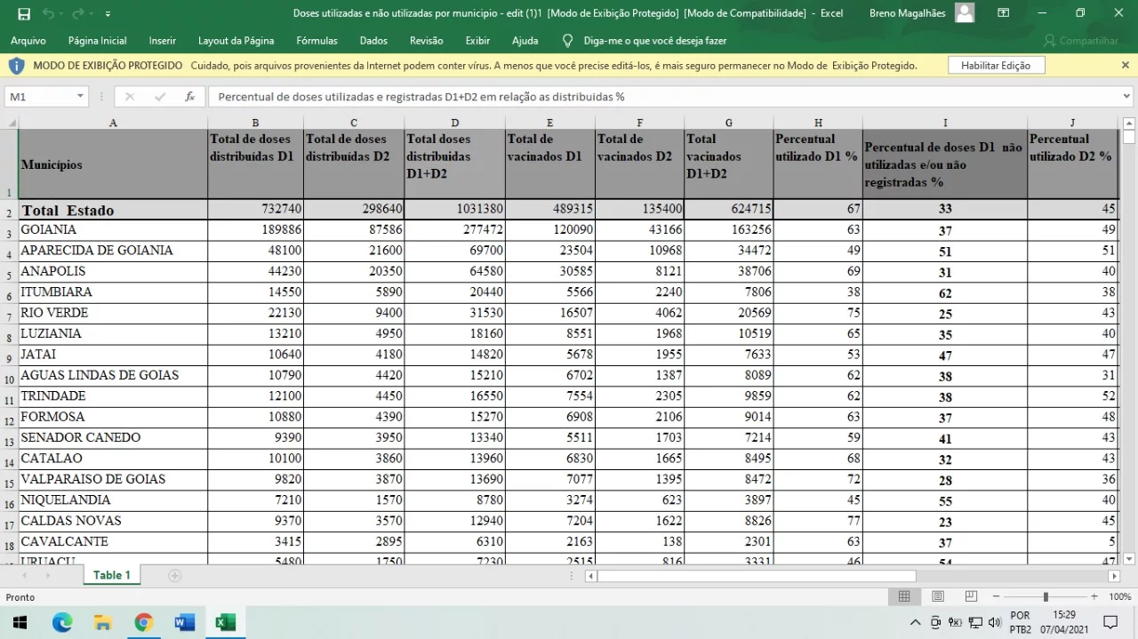The image size is (1138, 639).
Task: Select Page Break Preview view icon
Action: (x=971, y=596)
